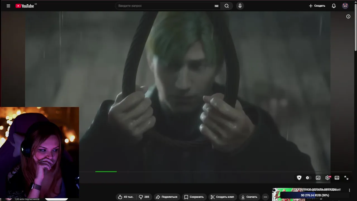Click the magnifying-glass search button
This screenshot has width=357, height=201.
point(227,6)
